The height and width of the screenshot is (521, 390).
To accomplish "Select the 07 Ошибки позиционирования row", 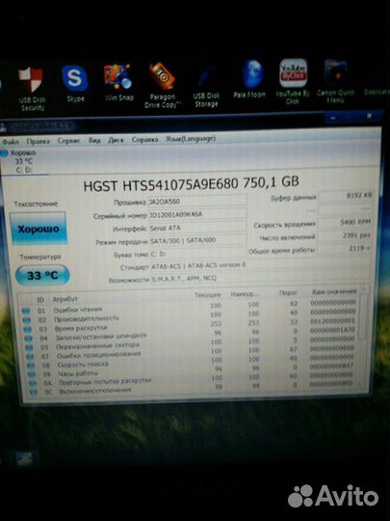I will tap(191, 353).
